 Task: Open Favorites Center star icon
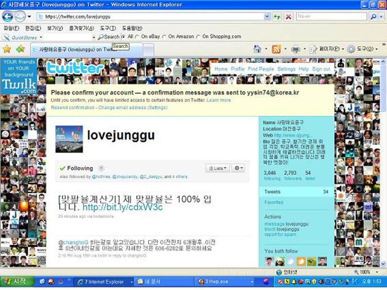tap(7, 49)
